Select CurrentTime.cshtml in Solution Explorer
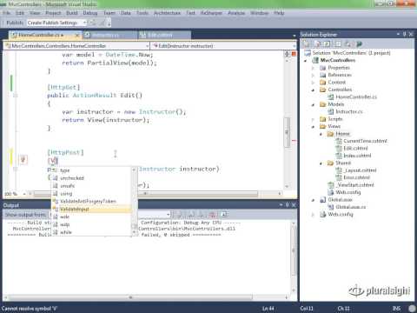This screenshot has height=313, width=417. tap(365, 141)
